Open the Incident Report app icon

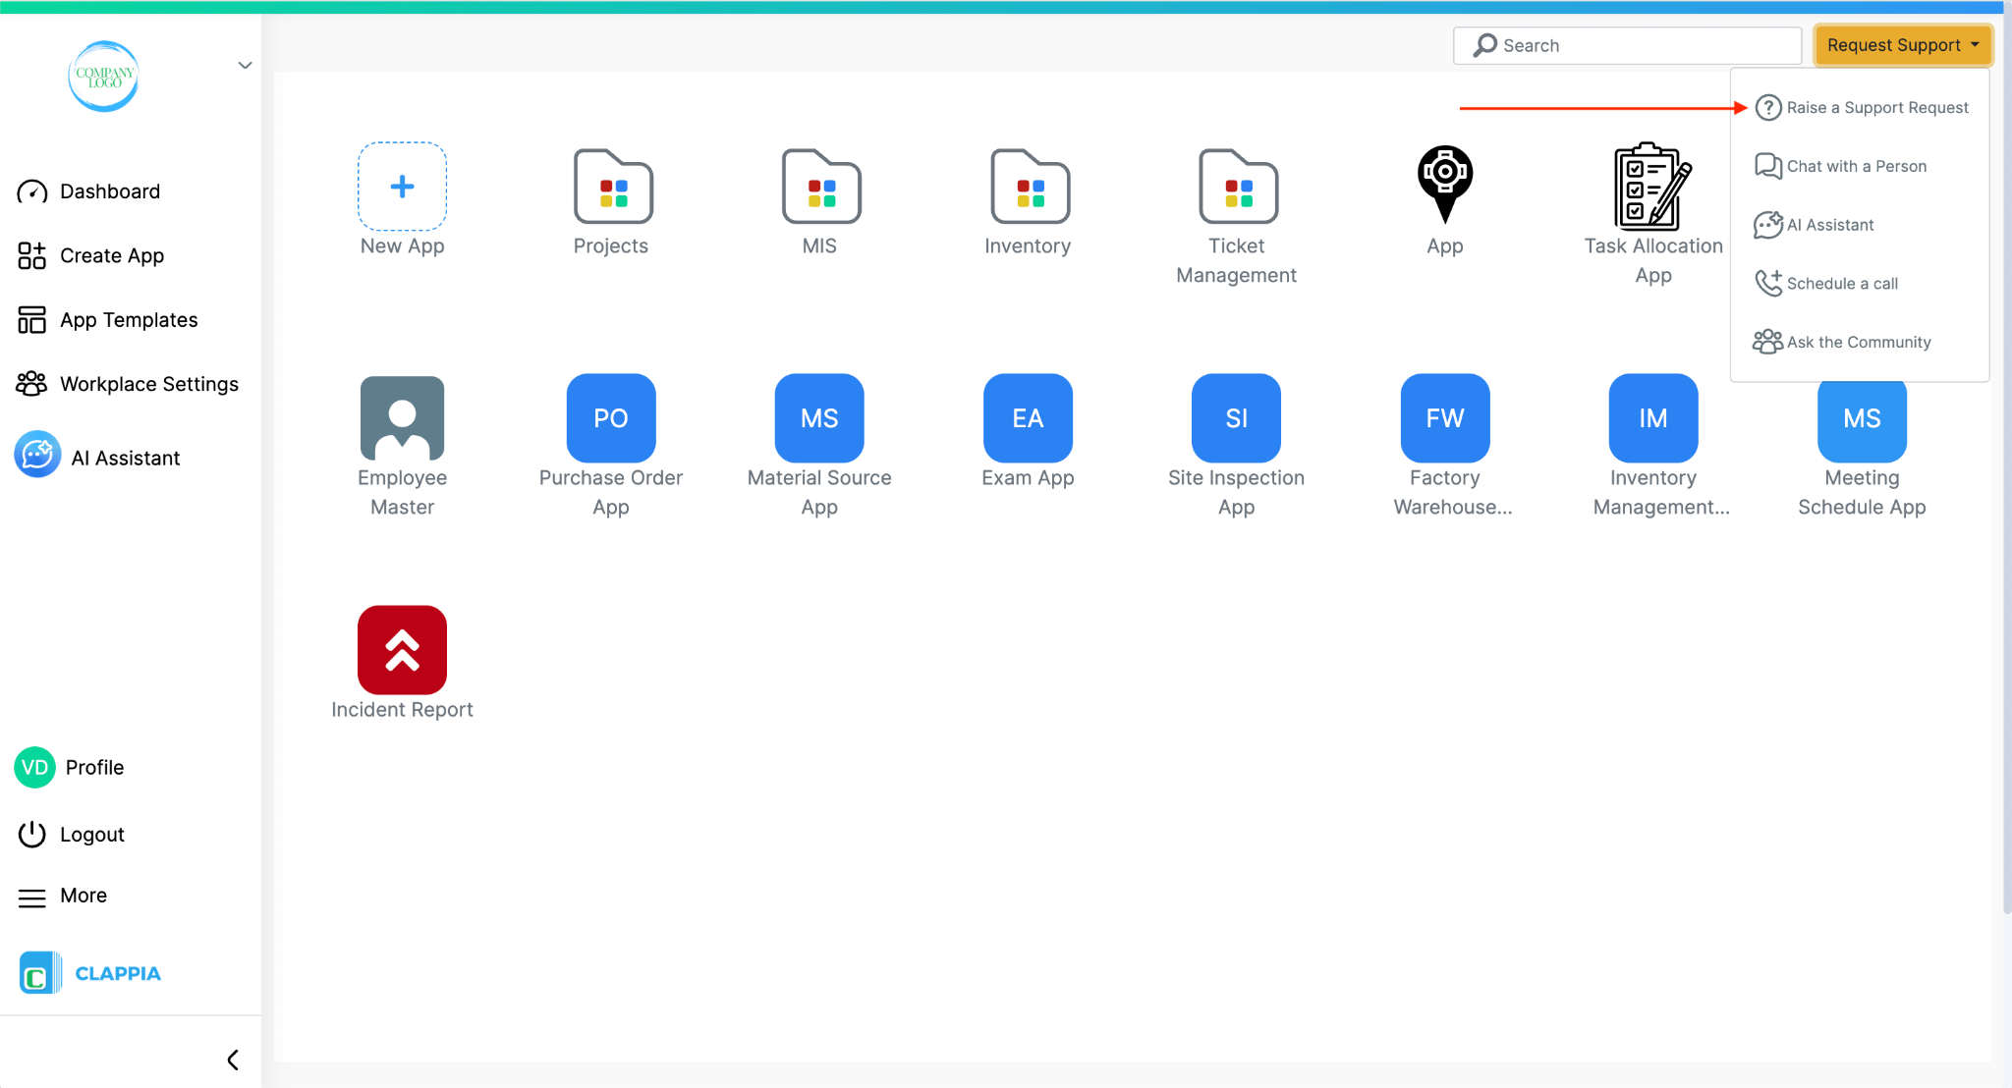coord(402,650)
